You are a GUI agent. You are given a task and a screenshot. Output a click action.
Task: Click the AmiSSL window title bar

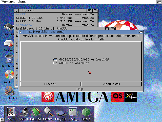[x=79, y=28]
